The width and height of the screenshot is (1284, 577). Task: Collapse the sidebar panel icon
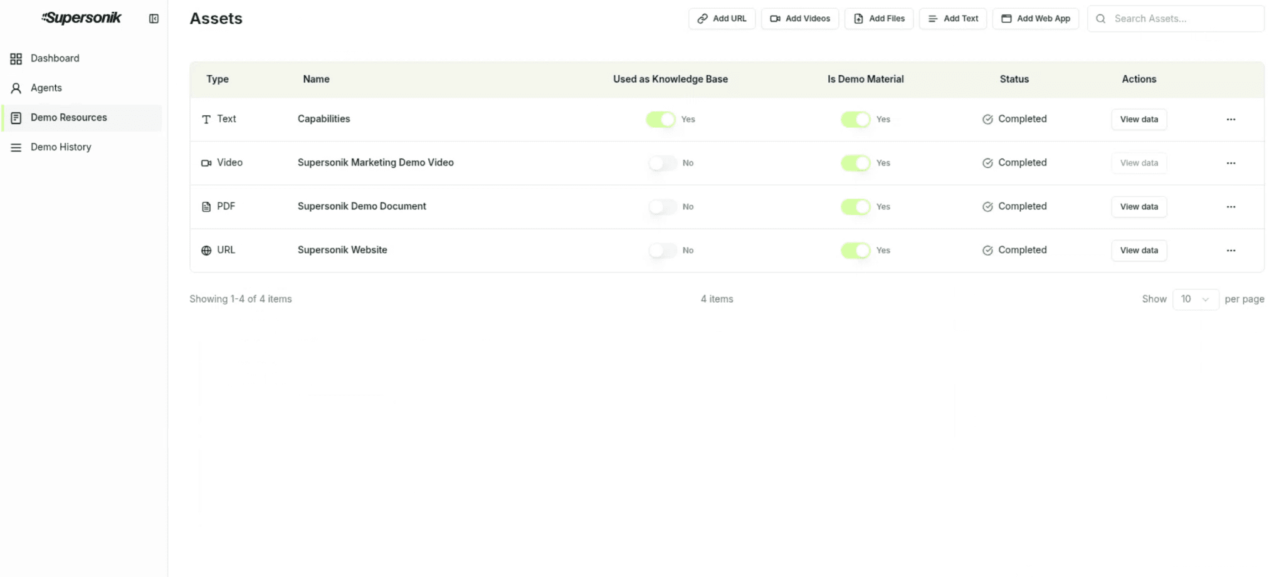click(154, 19)
